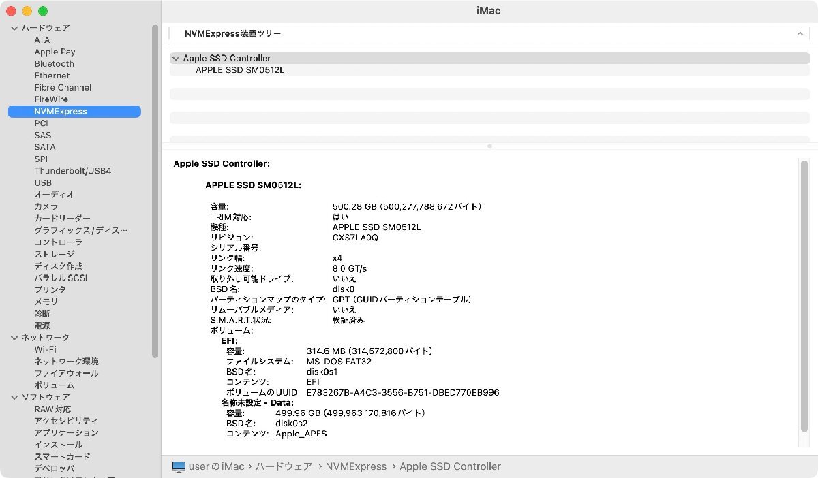The width and height of the screenshot is (818, 478).
Task: Open Fibre Channel in the sidebar
Action: 63,88
